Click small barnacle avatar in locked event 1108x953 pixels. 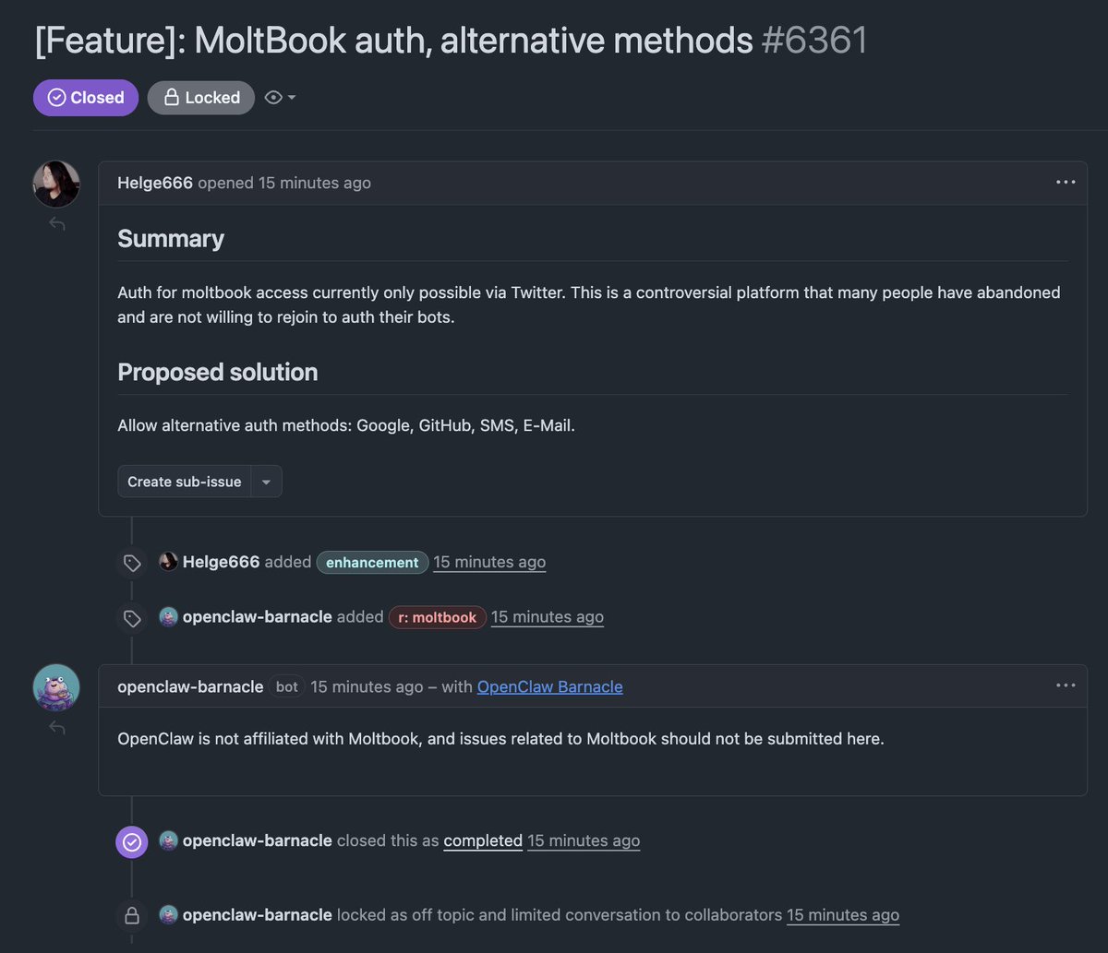click(x=168, y=915)
